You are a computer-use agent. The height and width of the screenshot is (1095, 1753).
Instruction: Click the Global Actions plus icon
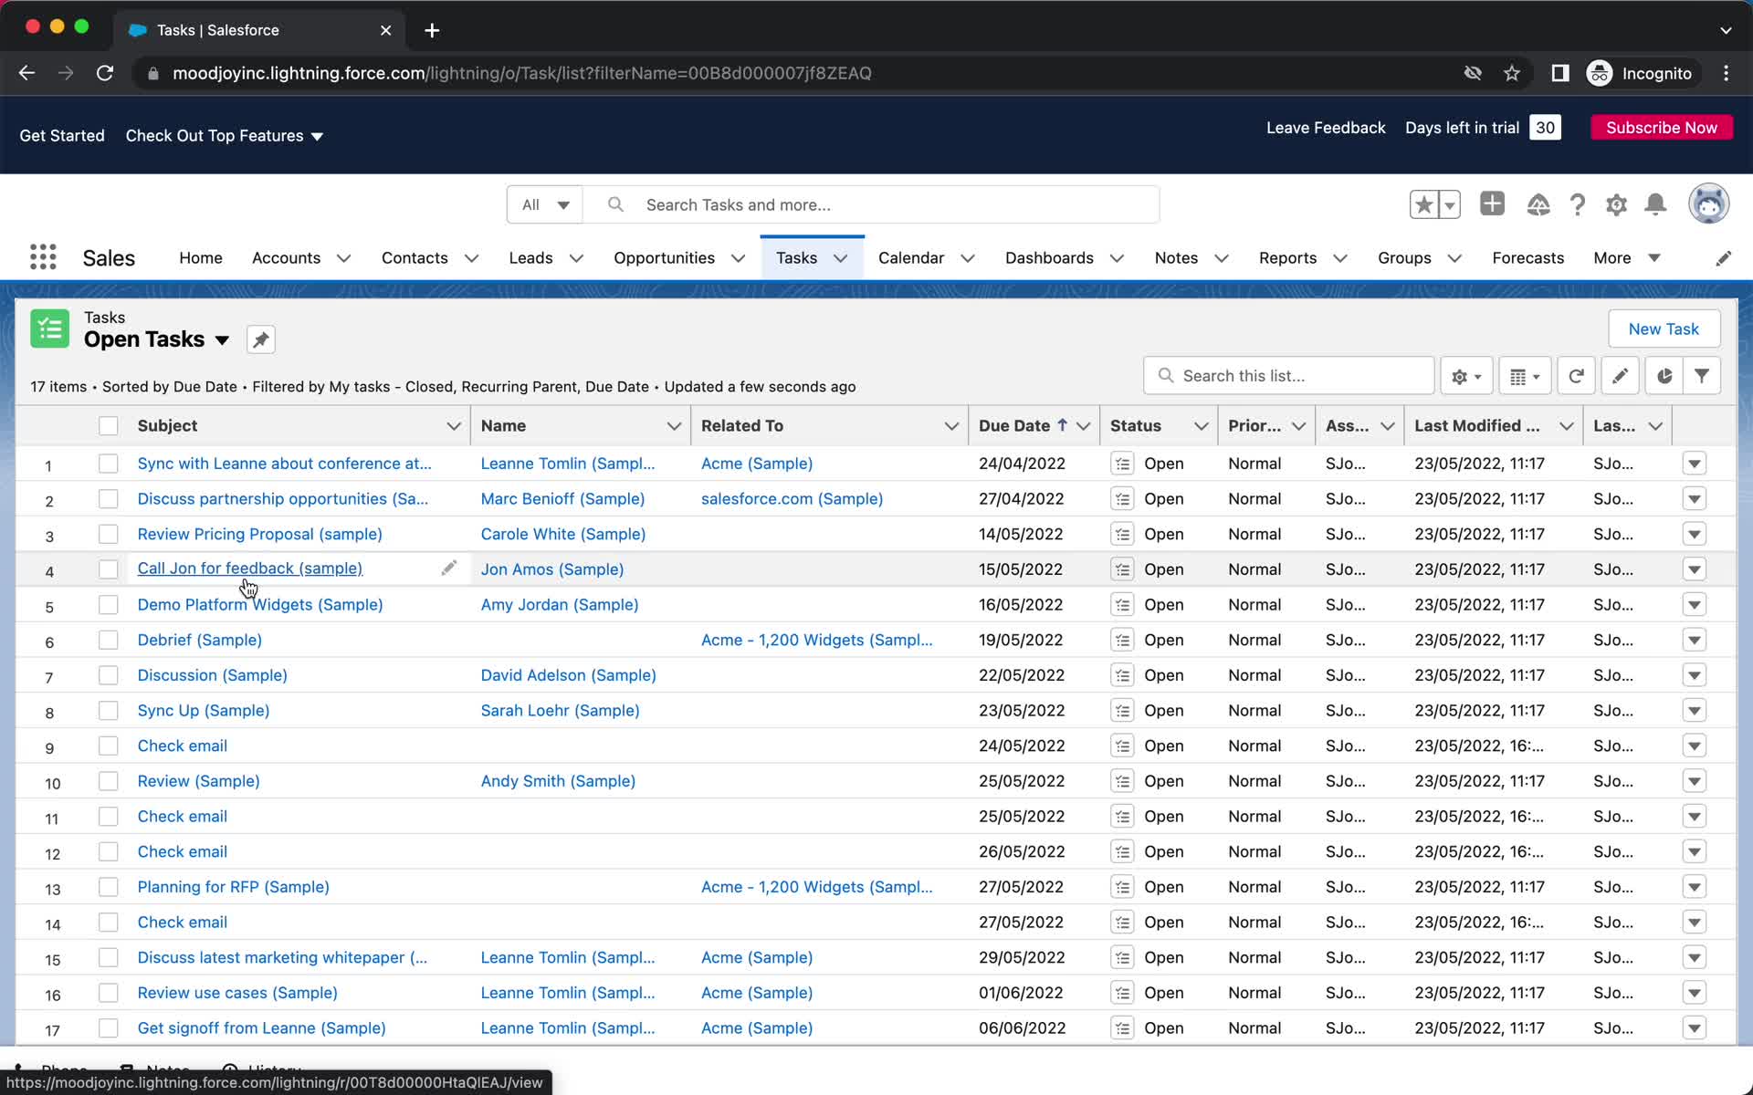click(1492, 203)
